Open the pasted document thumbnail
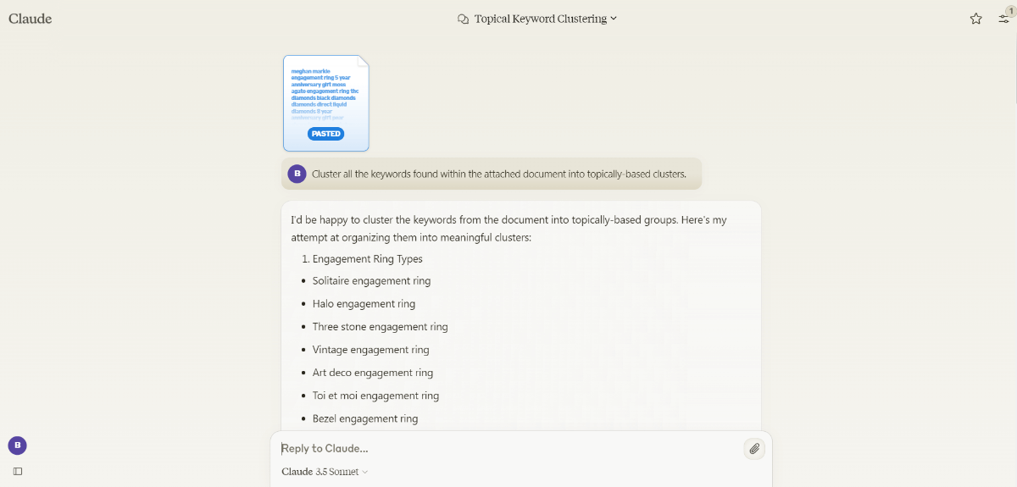Viewport: 1017px width, 487px height. 326,103
